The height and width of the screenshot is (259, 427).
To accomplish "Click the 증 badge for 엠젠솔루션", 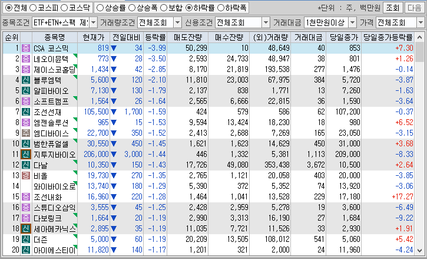I will 26,123.
